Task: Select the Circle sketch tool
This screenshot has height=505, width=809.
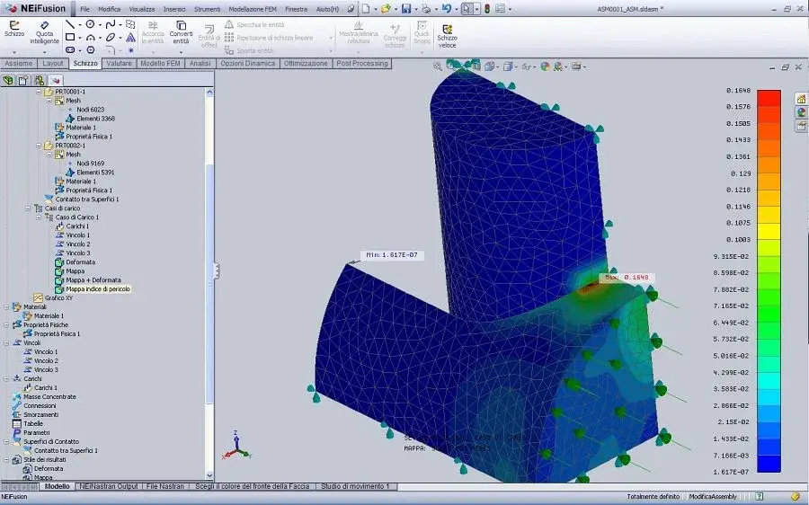Action: point(90,24)
